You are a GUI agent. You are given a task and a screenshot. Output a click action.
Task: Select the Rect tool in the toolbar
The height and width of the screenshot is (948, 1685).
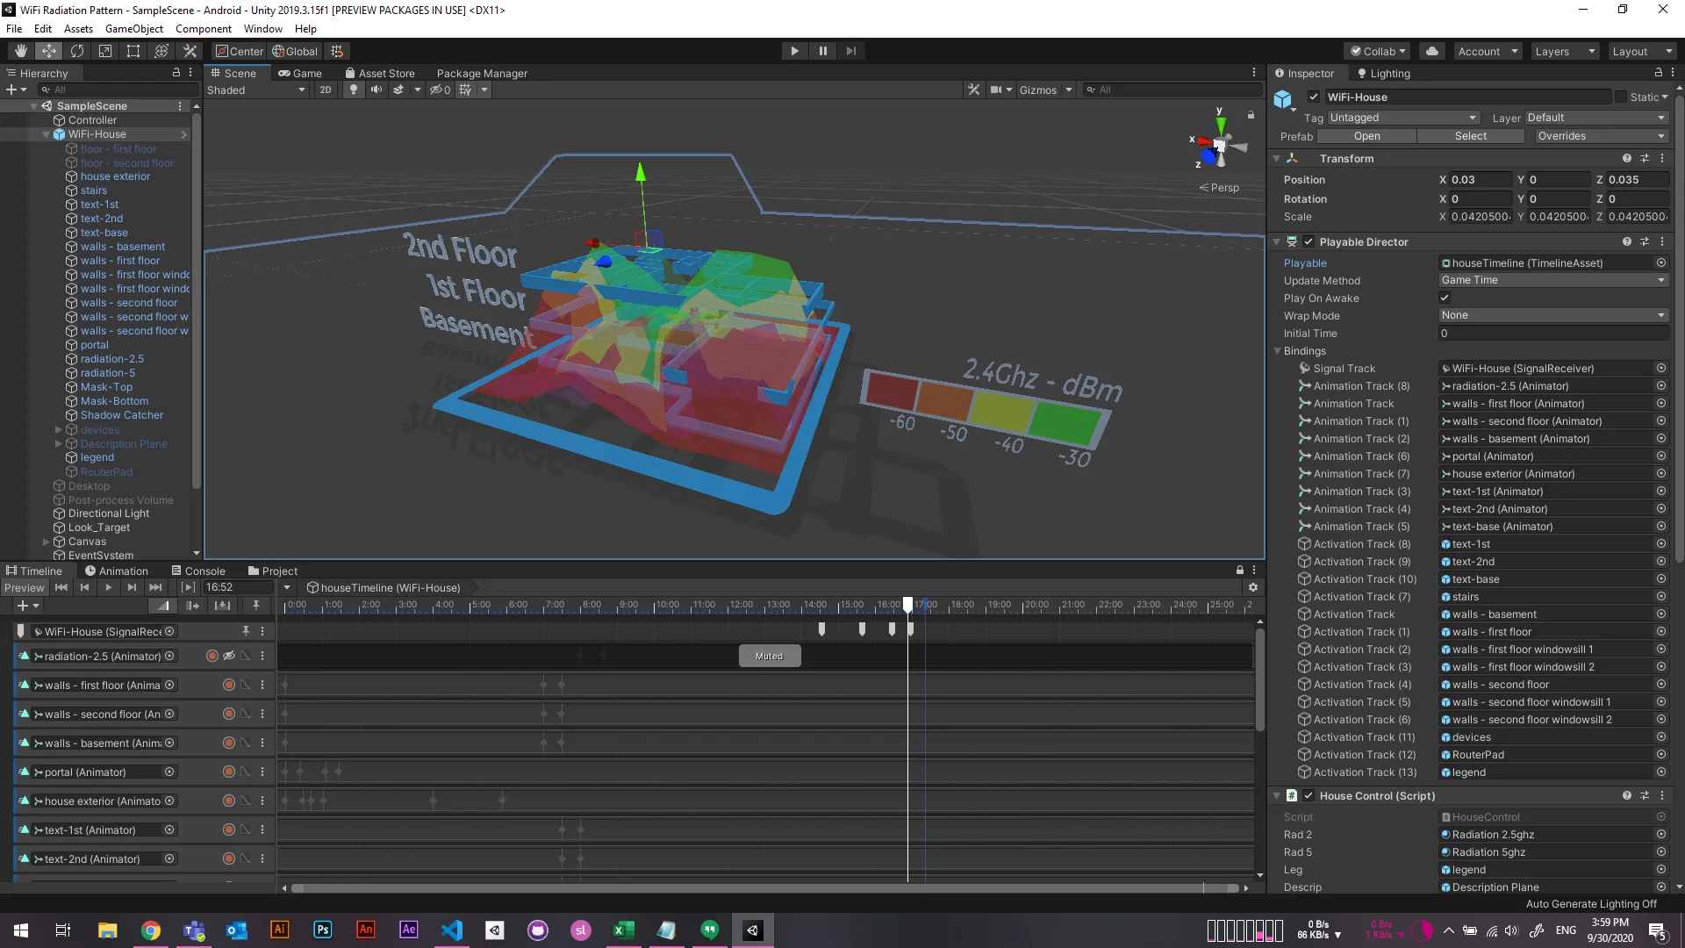click(x=133, y=51)
